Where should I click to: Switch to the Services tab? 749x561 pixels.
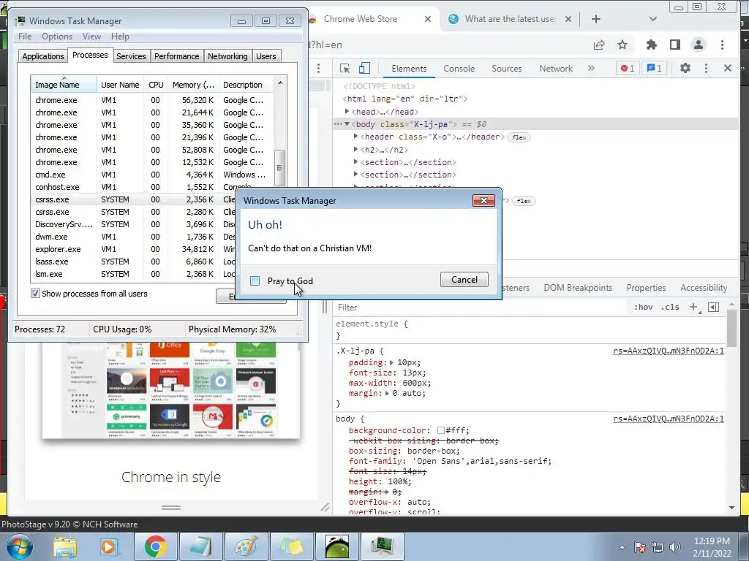click(131, 56)
